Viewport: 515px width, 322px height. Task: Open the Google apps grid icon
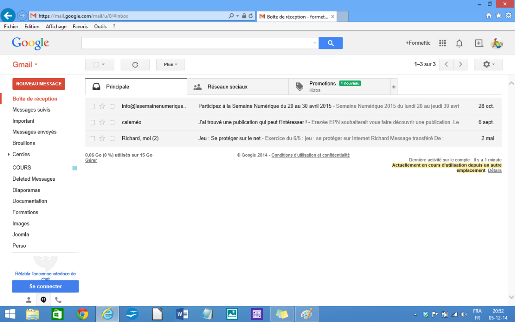[442, 43]
